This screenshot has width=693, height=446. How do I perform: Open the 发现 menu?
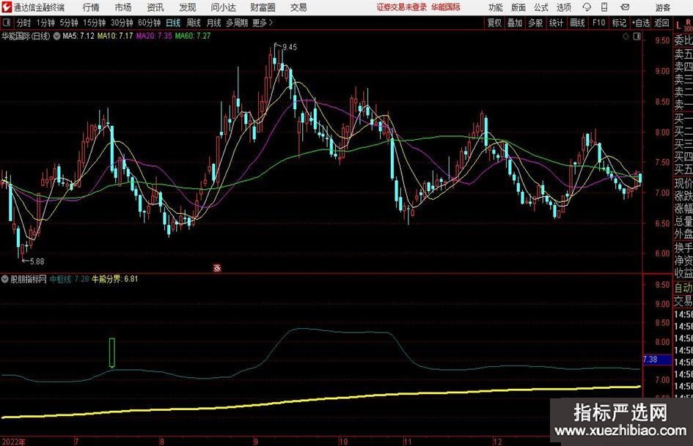click(188, 7)
